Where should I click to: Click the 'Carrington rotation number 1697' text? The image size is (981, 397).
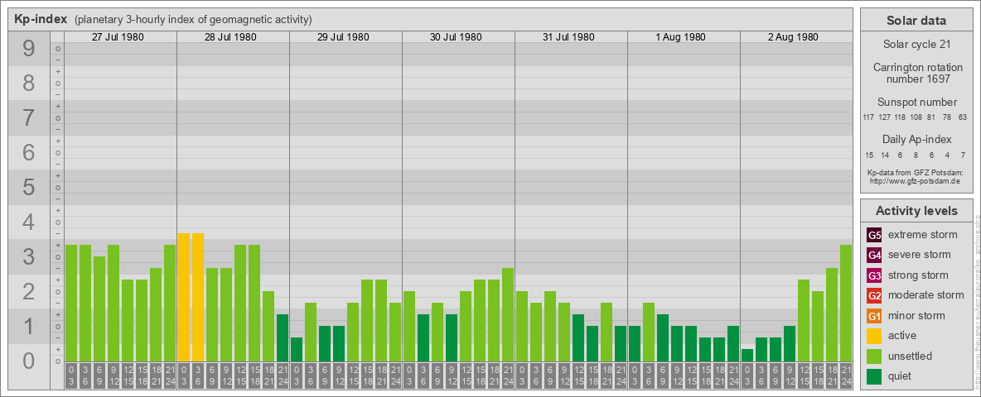[x=916, y=73]
